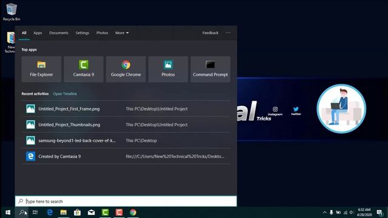Image resolution: width=388 pixels, height=218 pixels.
Task: Open Microsoft Store from the taskbar
Action: click(77, 213)
